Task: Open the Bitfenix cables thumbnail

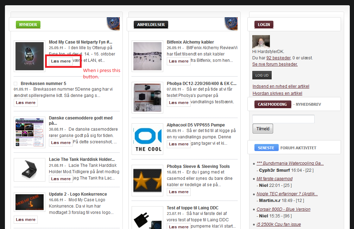Action: pyautogui.click(x=147, y=56)
